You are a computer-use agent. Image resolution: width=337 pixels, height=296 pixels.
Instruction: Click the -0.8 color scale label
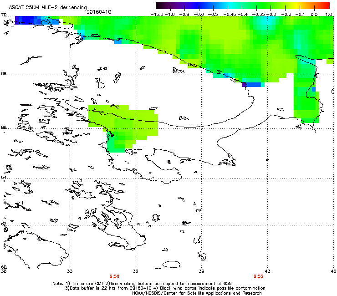coord(184,15)
